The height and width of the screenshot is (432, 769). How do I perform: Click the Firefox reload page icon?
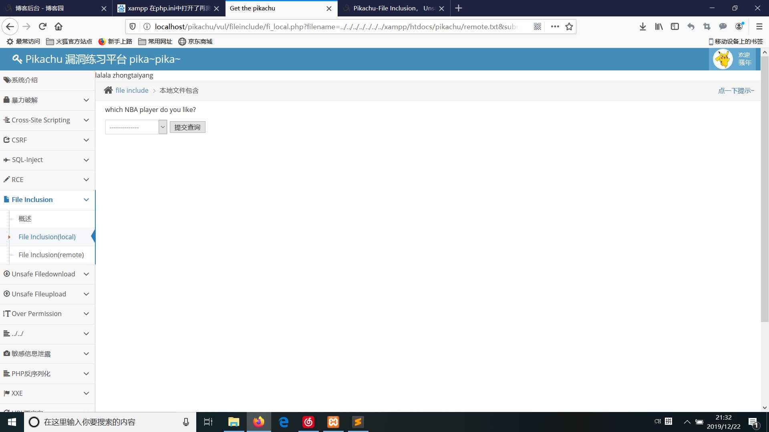tap(42, 26)
